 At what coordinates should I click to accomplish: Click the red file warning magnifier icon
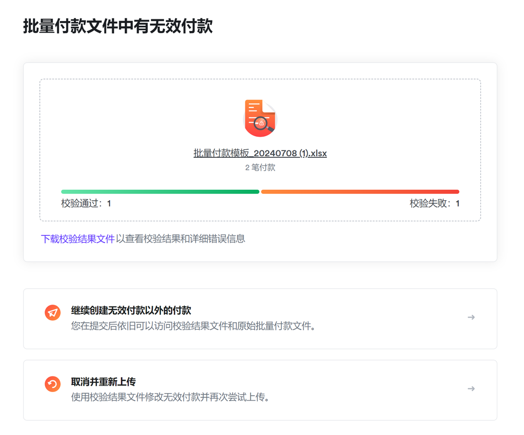click(260, 118)
